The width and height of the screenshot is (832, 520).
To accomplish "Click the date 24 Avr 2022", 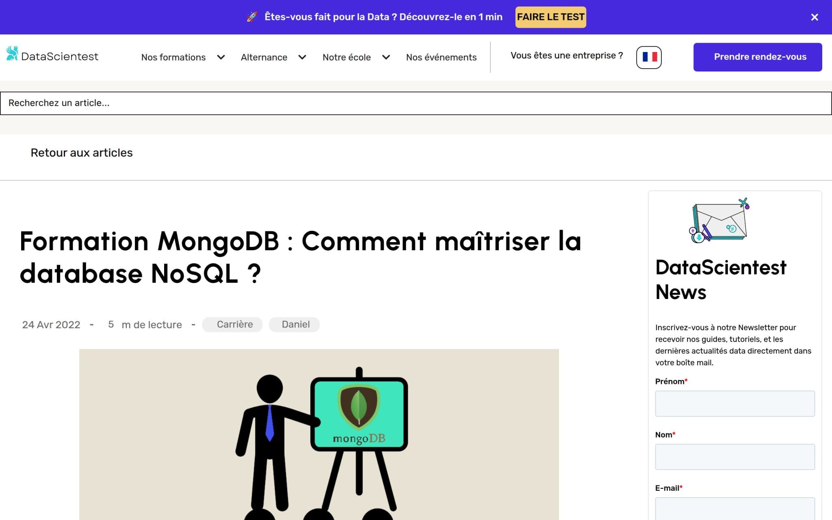I will 51,325.
